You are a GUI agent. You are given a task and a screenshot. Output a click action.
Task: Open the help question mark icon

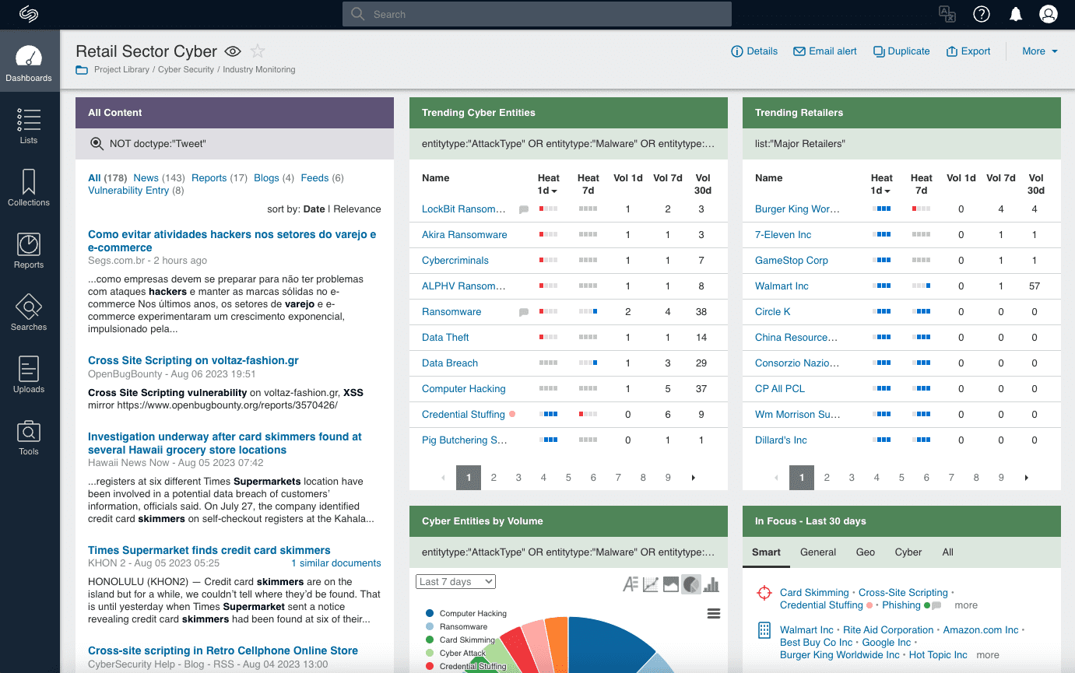tap(982, 14)
